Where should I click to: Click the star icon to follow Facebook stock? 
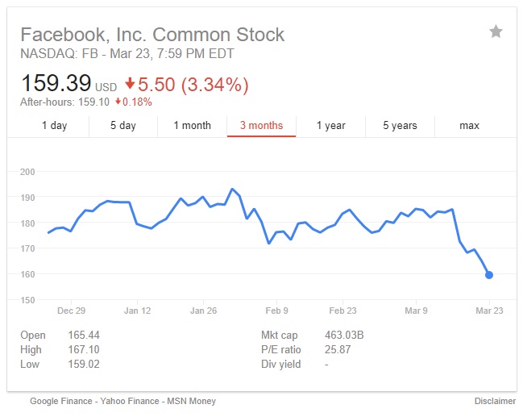click(496, 31)
